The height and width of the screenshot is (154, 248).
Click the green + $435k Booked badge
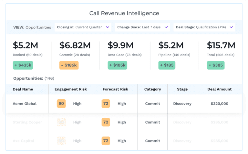(x=23, y=65)
